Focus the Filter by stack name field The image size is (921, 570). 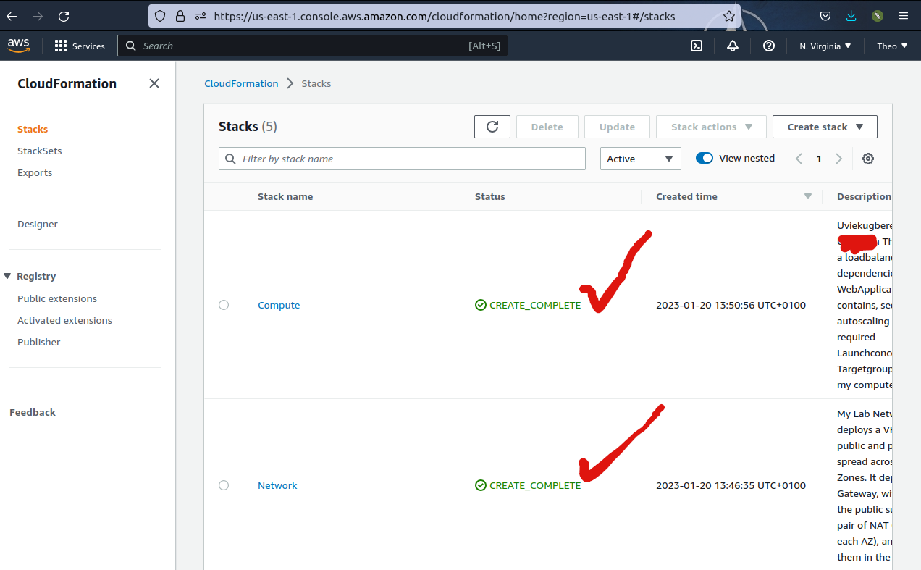coord(402,159)
